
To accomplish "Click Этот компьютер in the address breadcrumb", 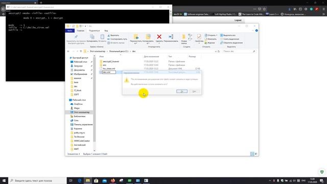I will (98, 51).
